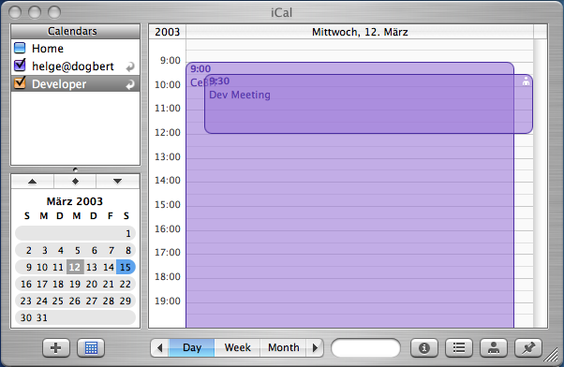The image size is (564, 367).
Task: Select March 29 in the mini calendar
Action: (126, 301)
